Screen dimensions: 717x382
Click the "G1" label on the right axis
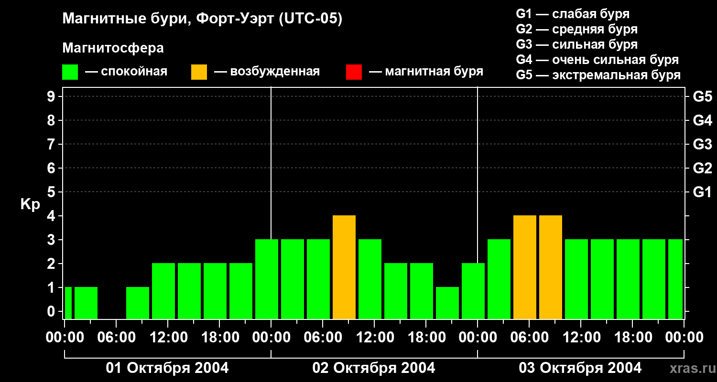point(702,192)
